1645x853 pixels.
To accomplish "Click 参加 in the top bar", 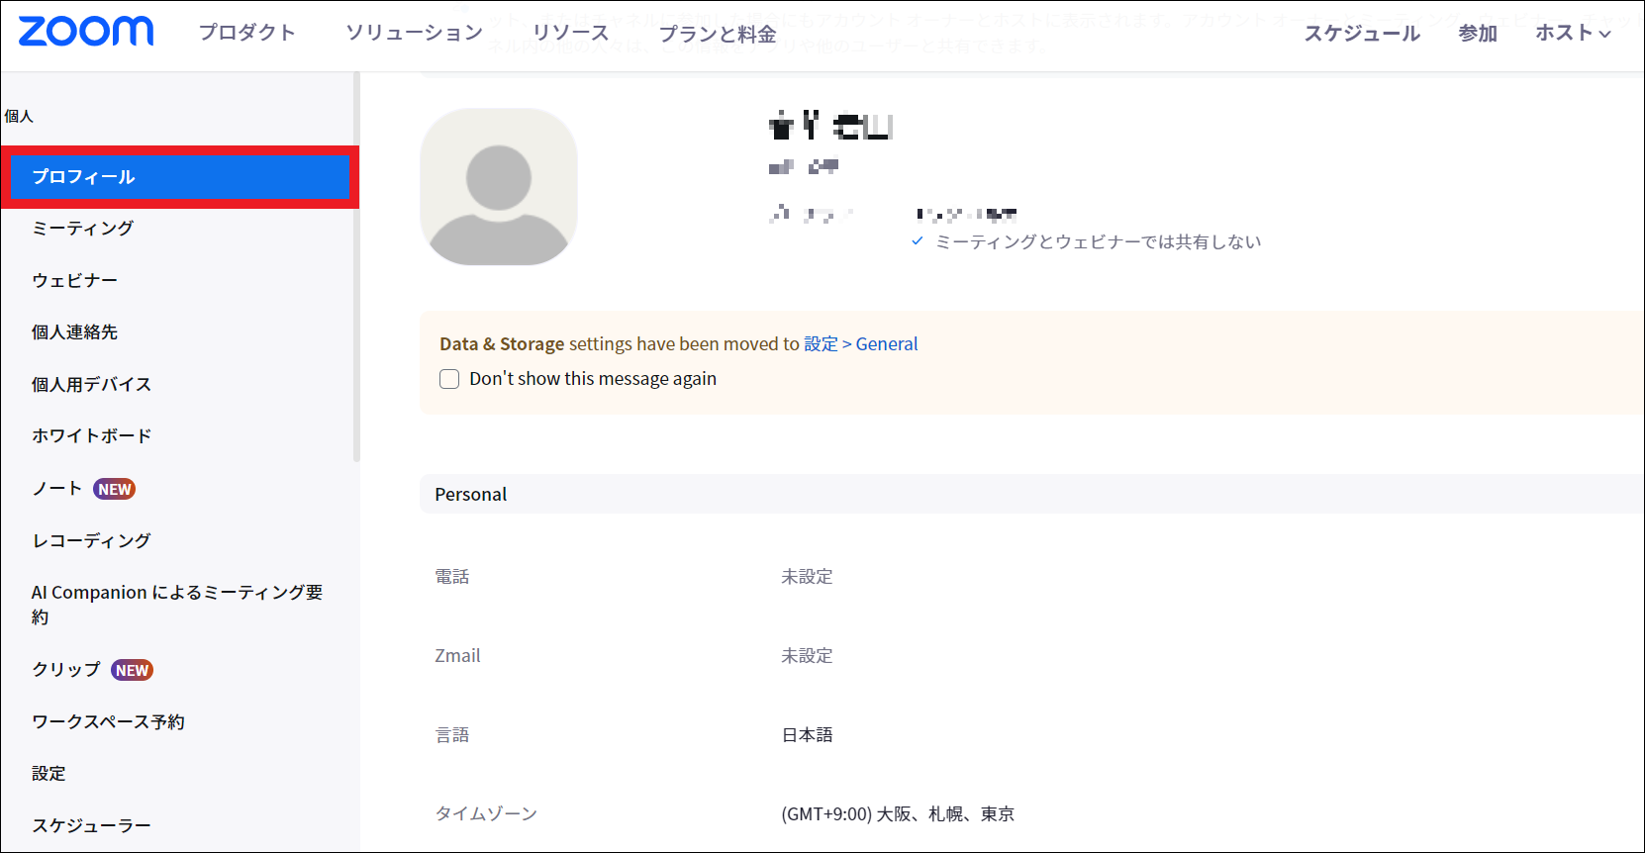I will coord(1478,33).
